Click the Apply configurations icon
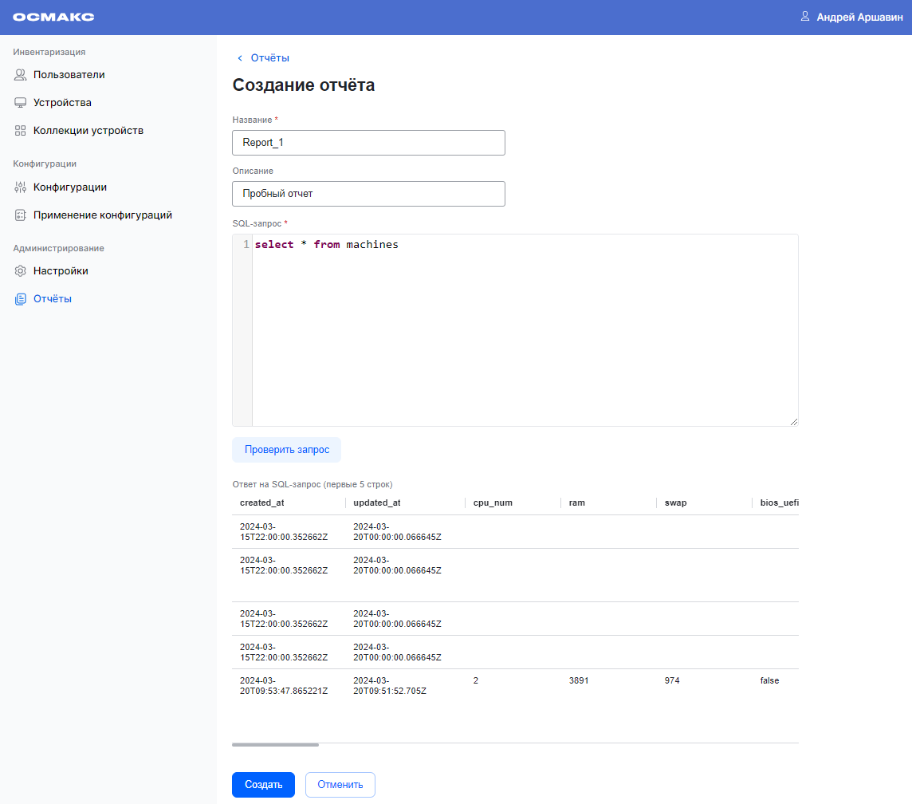Viewport: 912px width, 804px height. click(21, 215)
